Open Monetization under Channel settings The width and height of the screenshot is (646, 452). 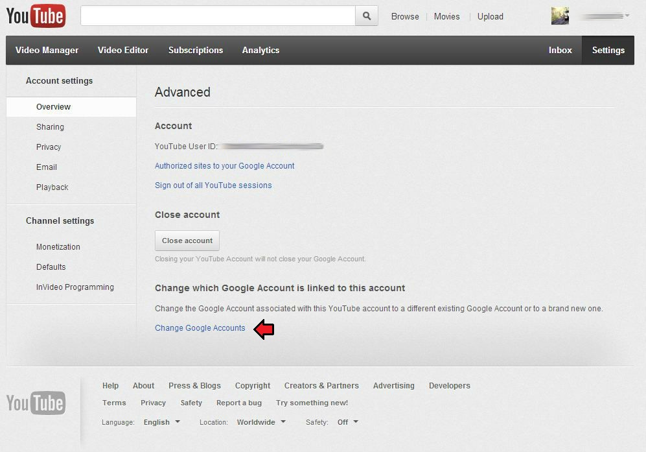(x=58, y=246)
